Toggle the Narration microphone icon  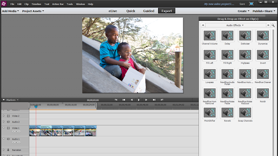(8, 150)
